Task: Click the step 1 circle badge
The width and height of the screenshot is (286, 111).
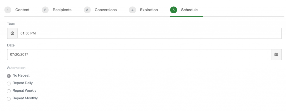Action: click(x=8, y=10)
